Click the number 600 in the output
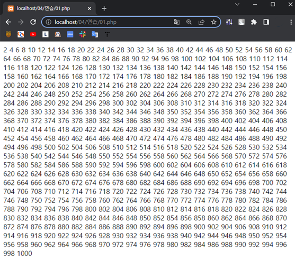The image size is (295, 261). (x=159, y=165)
